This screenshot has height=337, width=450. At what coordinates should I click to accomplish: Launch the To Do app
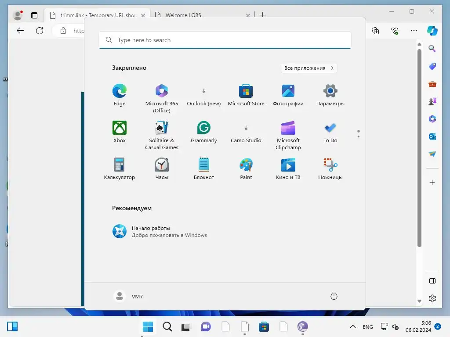coord(330,132)
